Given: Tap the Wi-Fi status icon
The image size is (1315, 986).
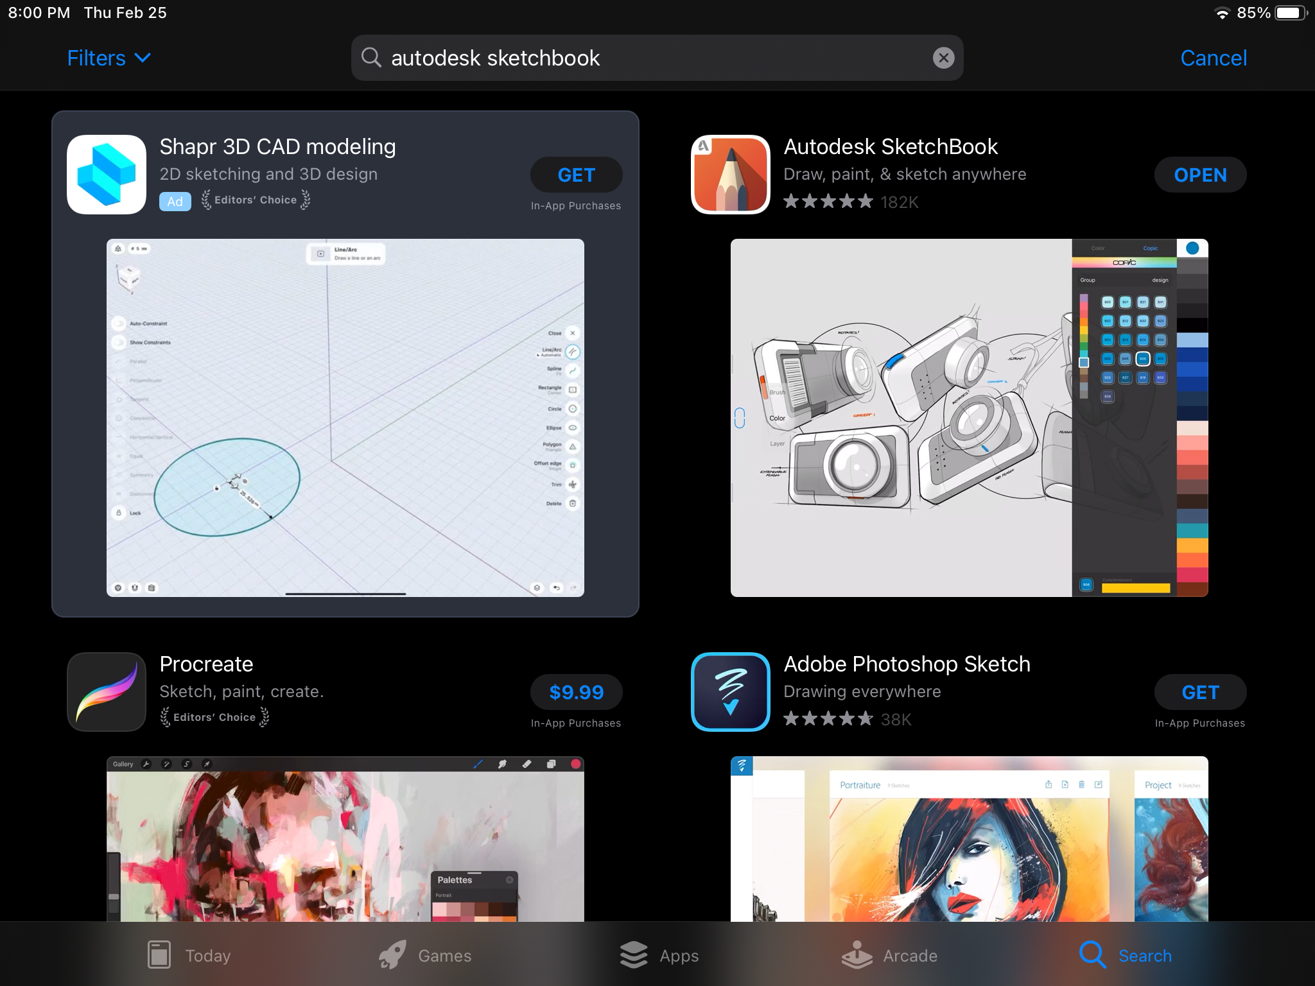Looking at the screenshot, I should pos(1223,13).
